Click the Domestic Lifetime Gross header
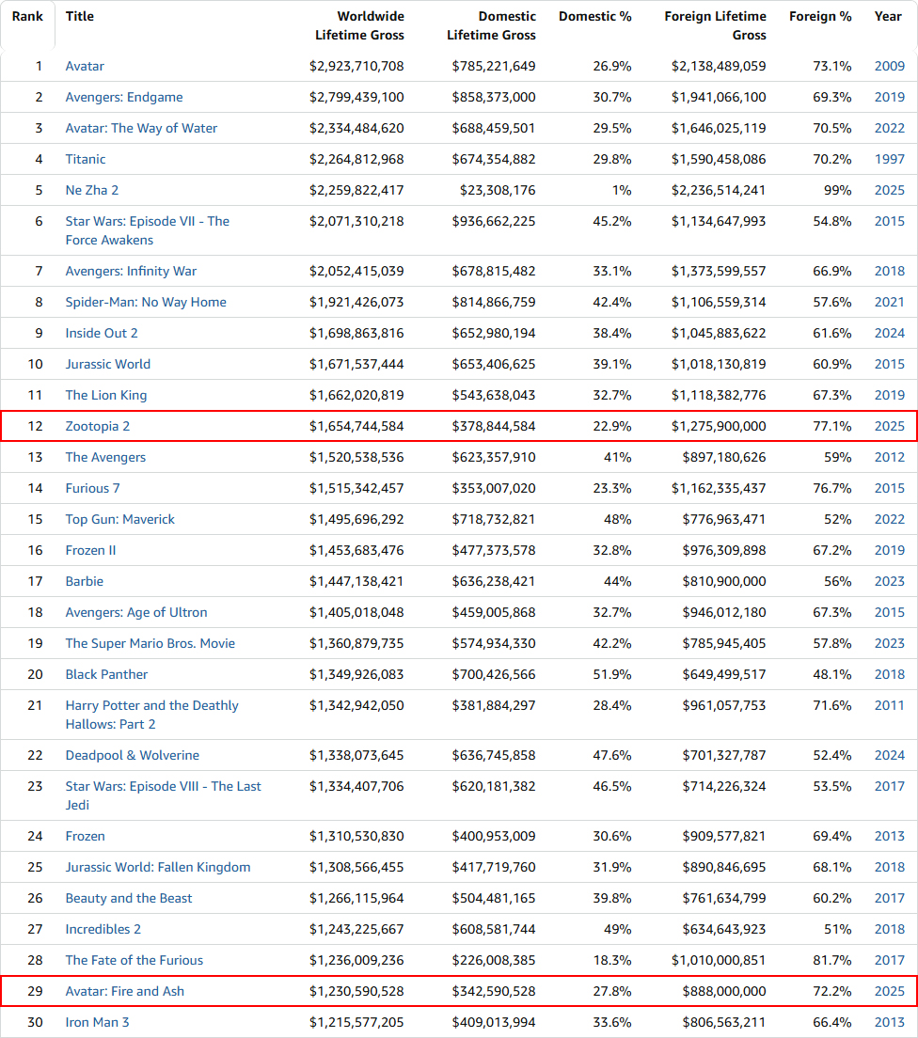 [x=491, y=25]
